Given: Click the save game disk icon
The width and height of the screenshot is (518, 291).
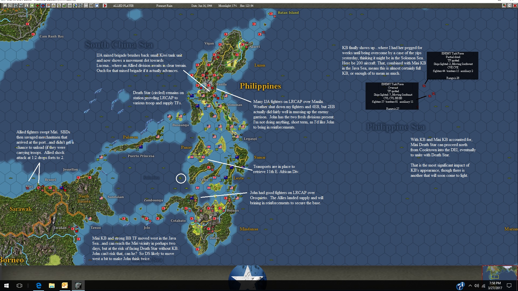Looking at the screenshot, I should pos(5,5).
